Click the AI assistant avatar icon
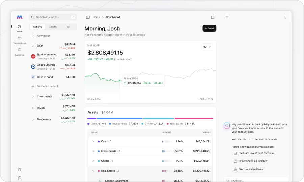The image size is (304, 182). coord(226,126)
